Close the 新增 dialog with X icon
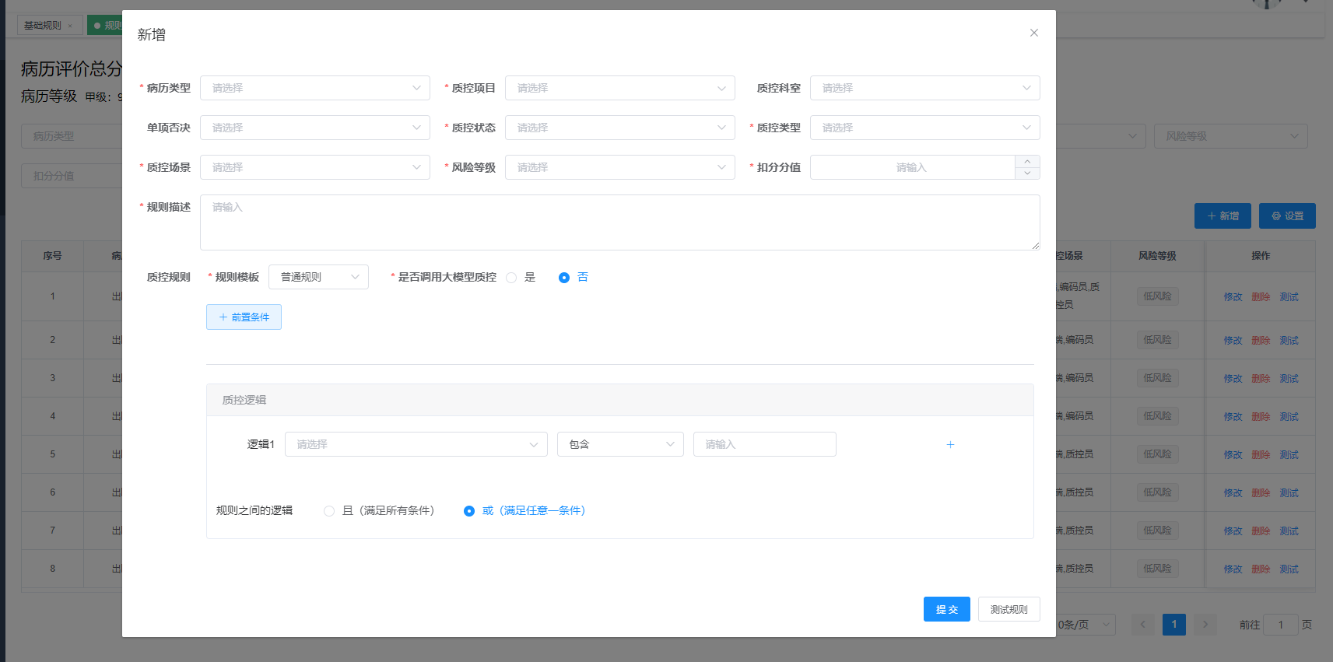 pos(1033,33)
